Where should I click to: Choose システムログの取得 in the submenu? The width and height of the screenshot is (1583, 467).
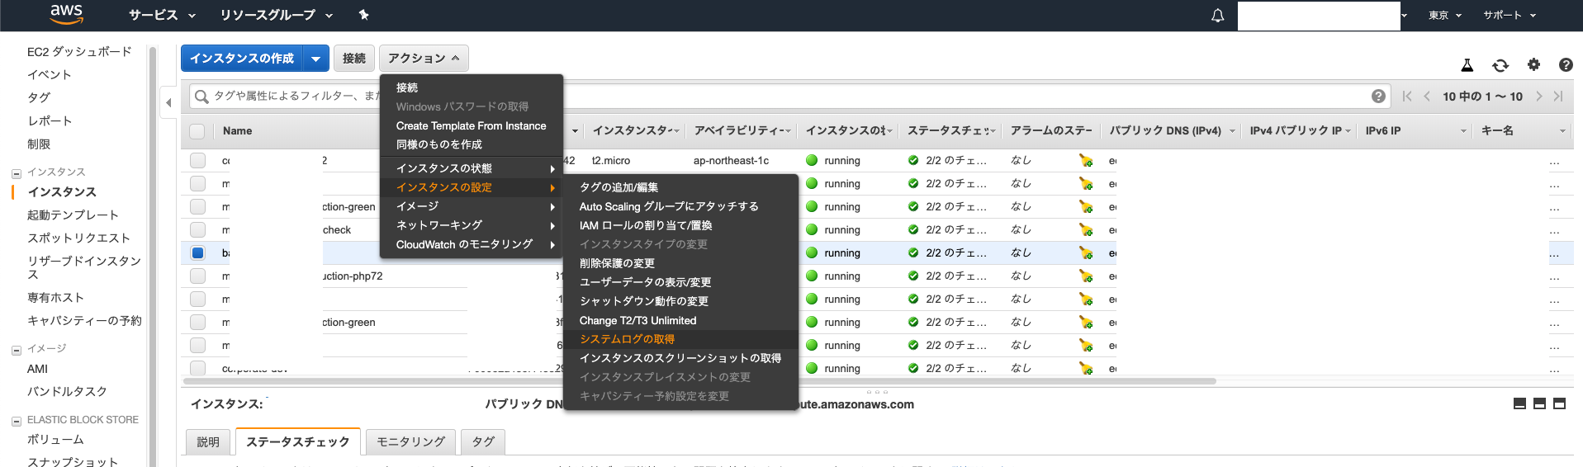point(680,339)
